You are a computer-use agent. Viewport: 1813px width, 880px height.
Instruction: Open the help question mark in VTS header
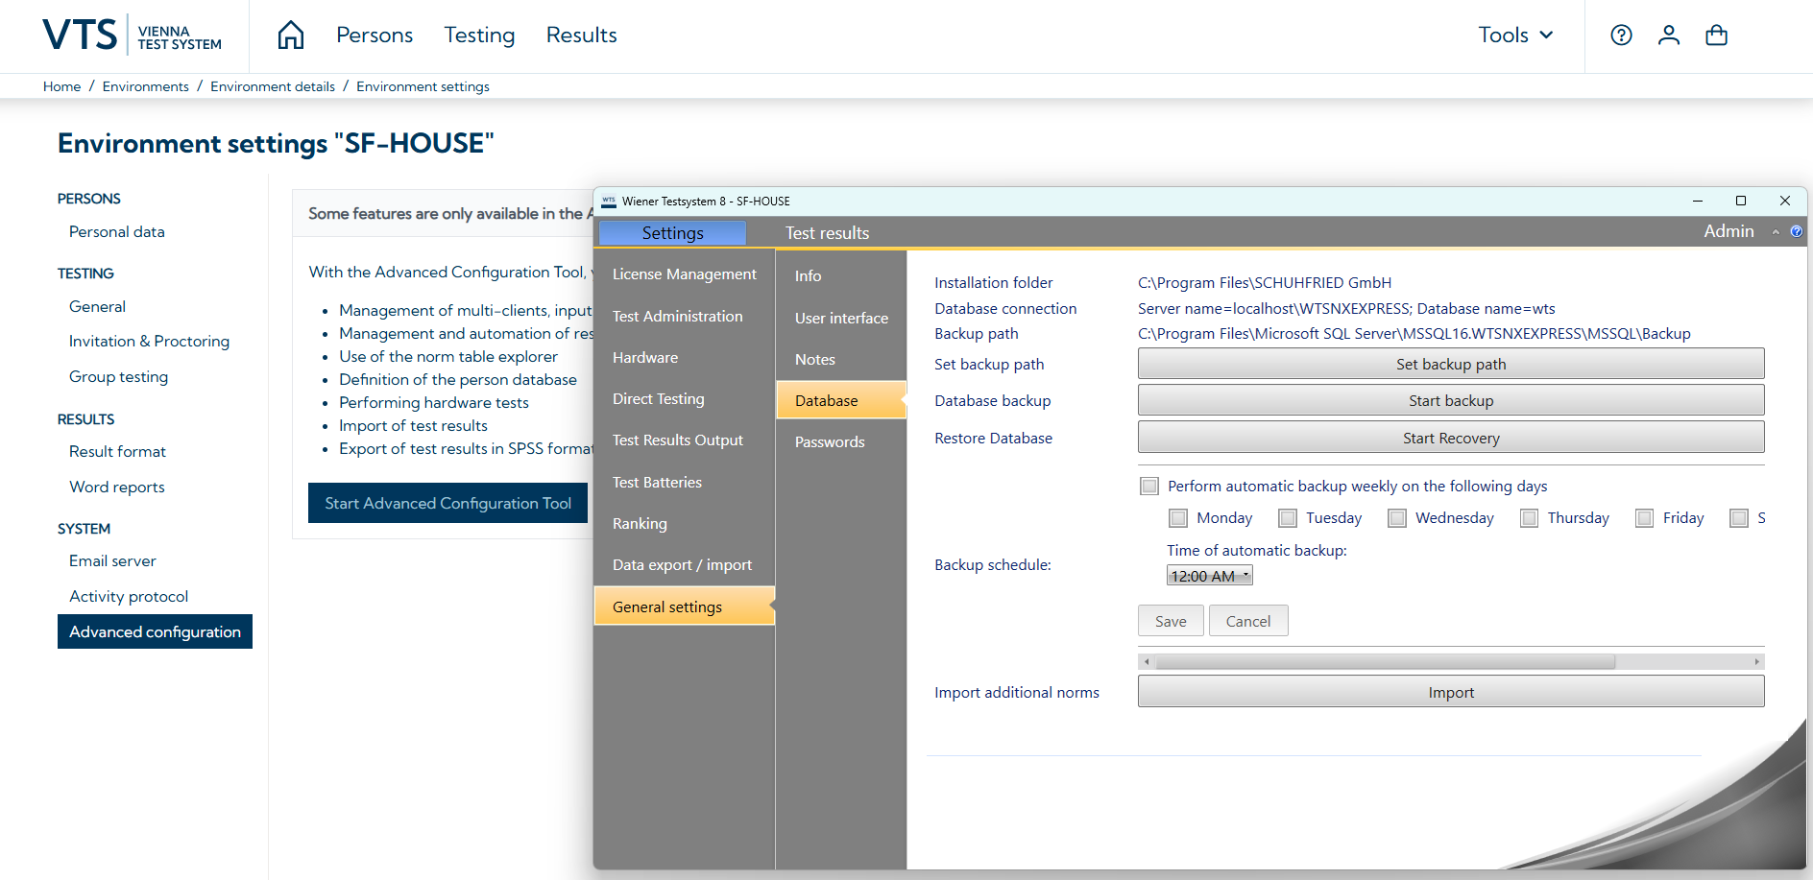(x=1621, y=36)
